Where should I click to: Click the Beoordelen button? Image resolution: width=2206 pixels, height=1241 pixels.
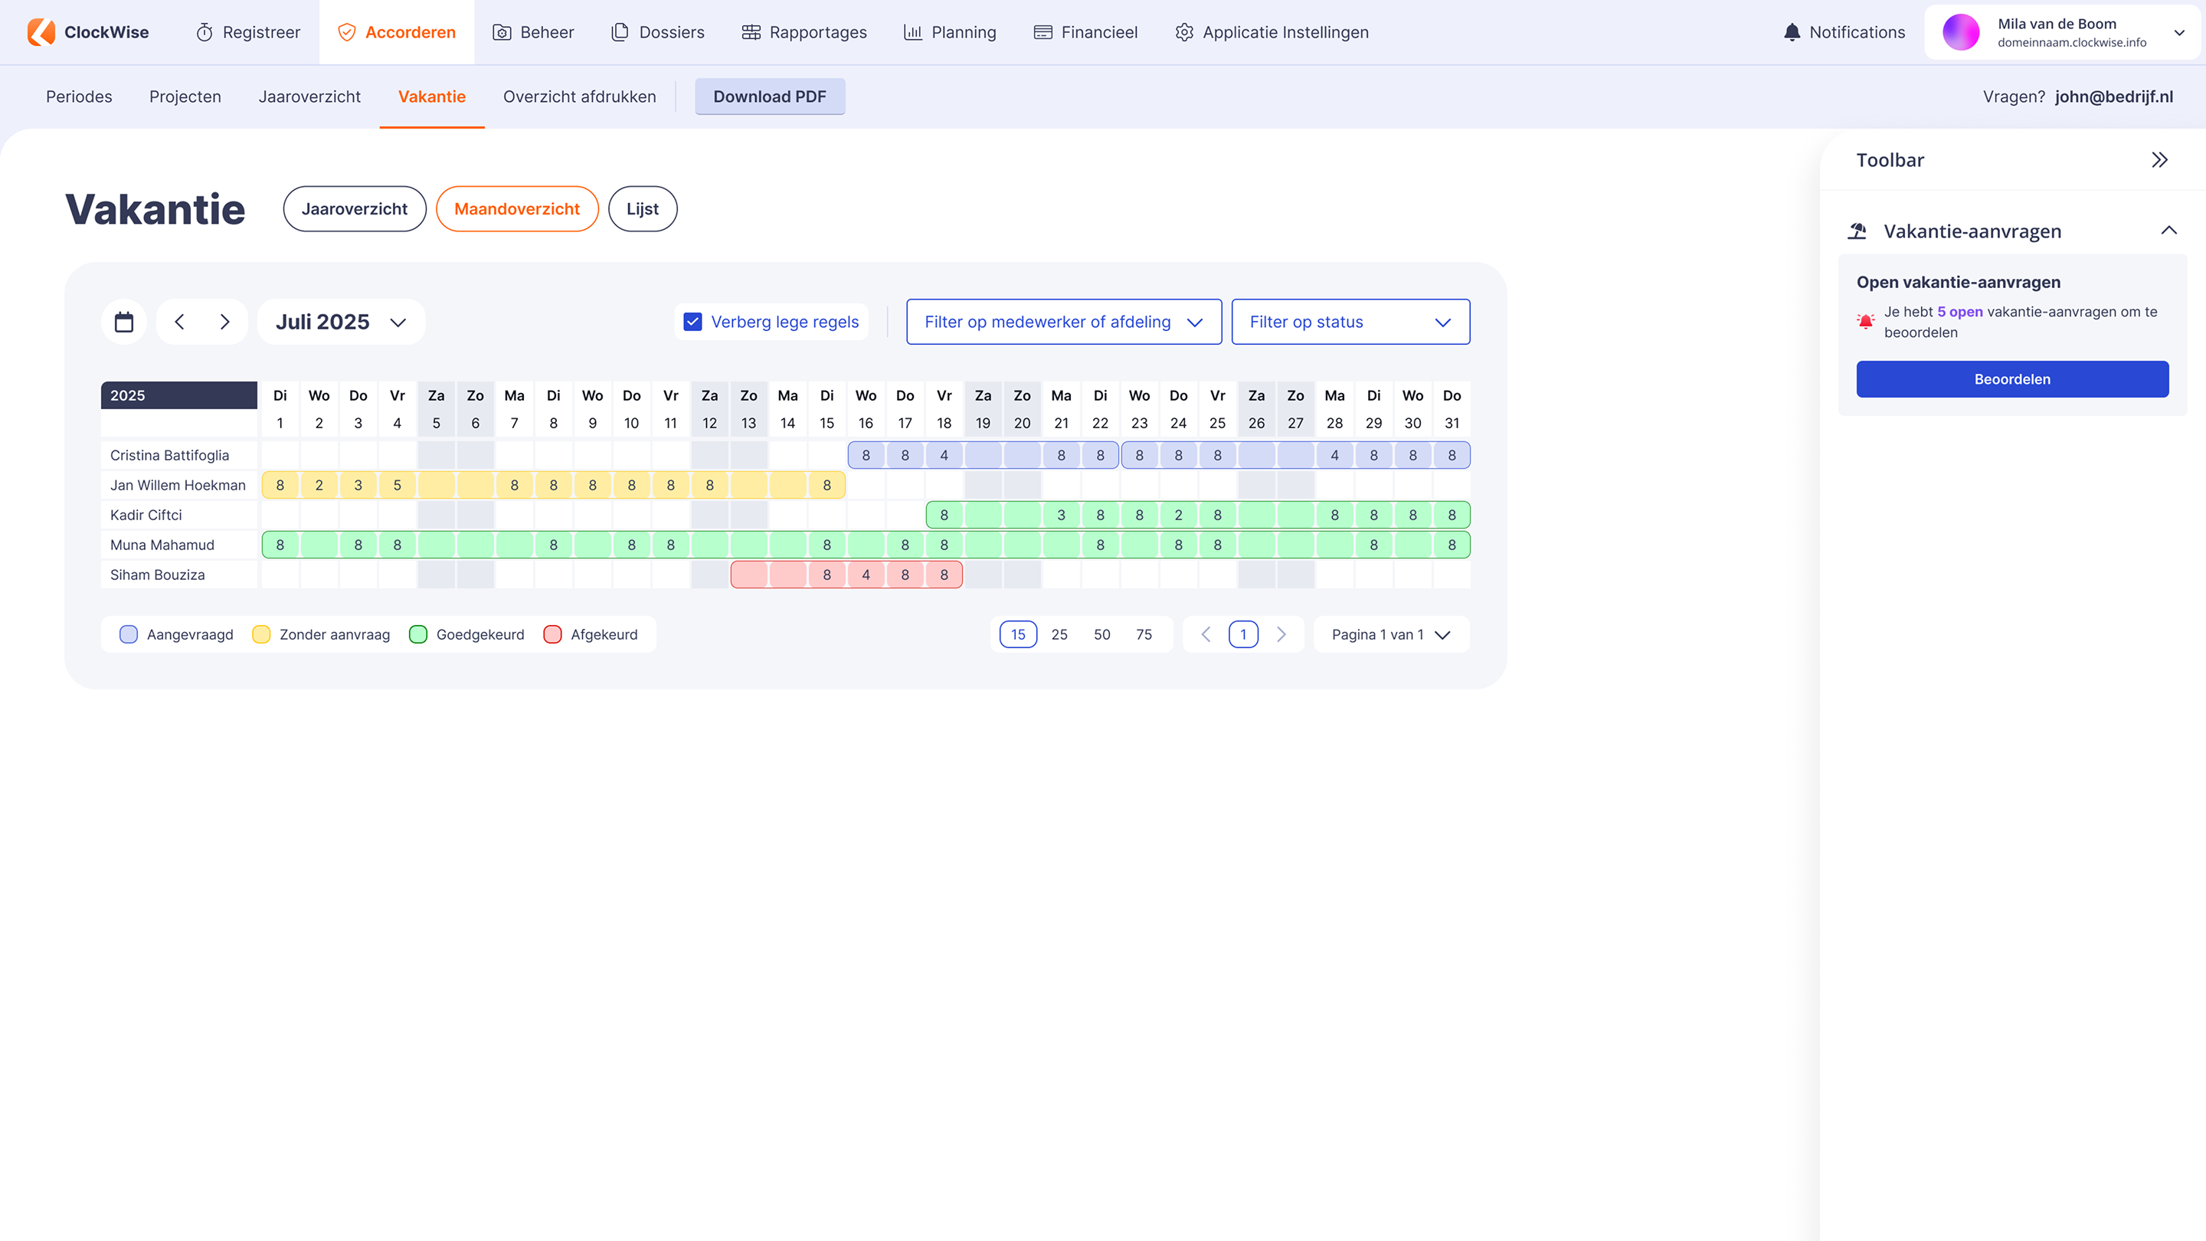tap(2011, 379)
